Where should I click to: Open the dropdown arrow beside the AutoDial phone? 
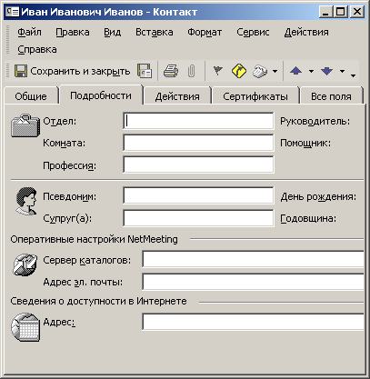275,72
